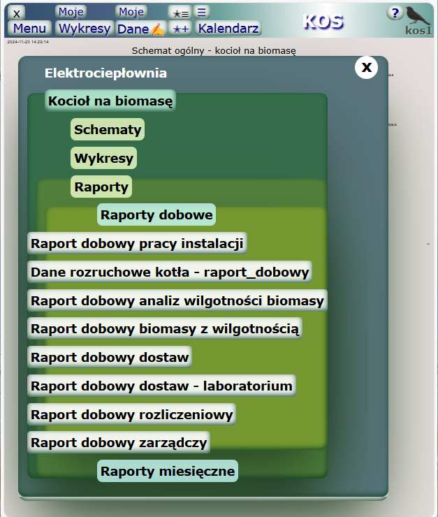
Task: Select Raport dobowy dostaw - laboratorium
Action: [161, 385]
